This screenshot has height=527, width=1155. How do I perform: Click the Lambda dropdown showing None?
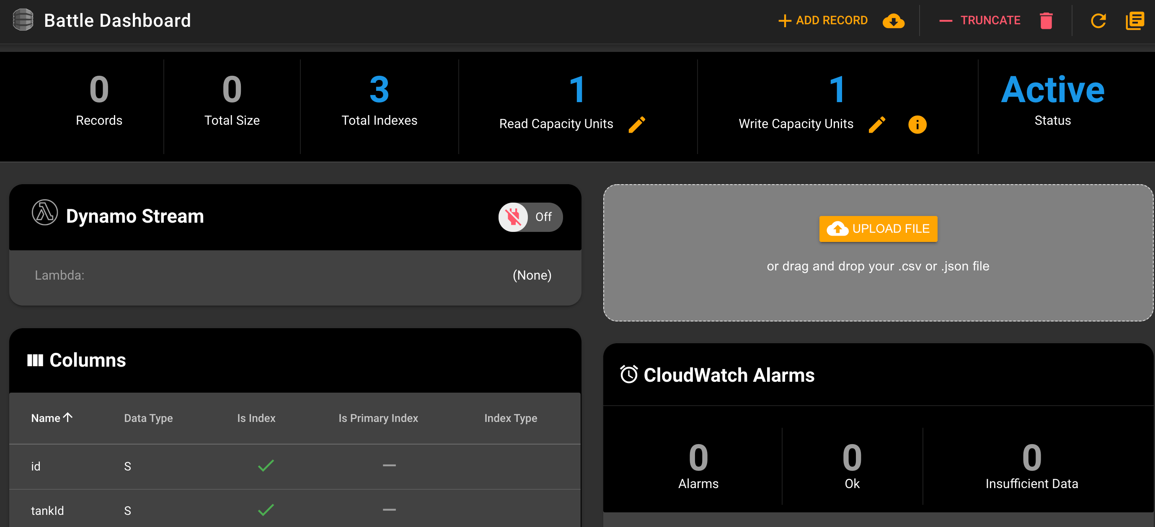click(x=532, y=275)
